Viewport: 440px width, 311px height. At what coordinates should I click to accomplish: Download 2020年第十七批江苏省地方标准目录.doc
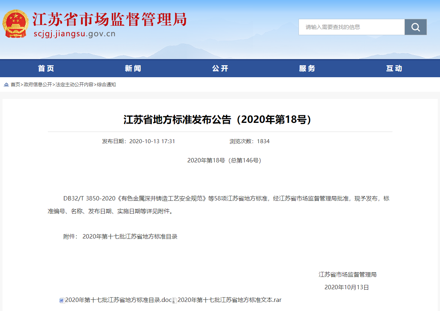pos(118,300)
